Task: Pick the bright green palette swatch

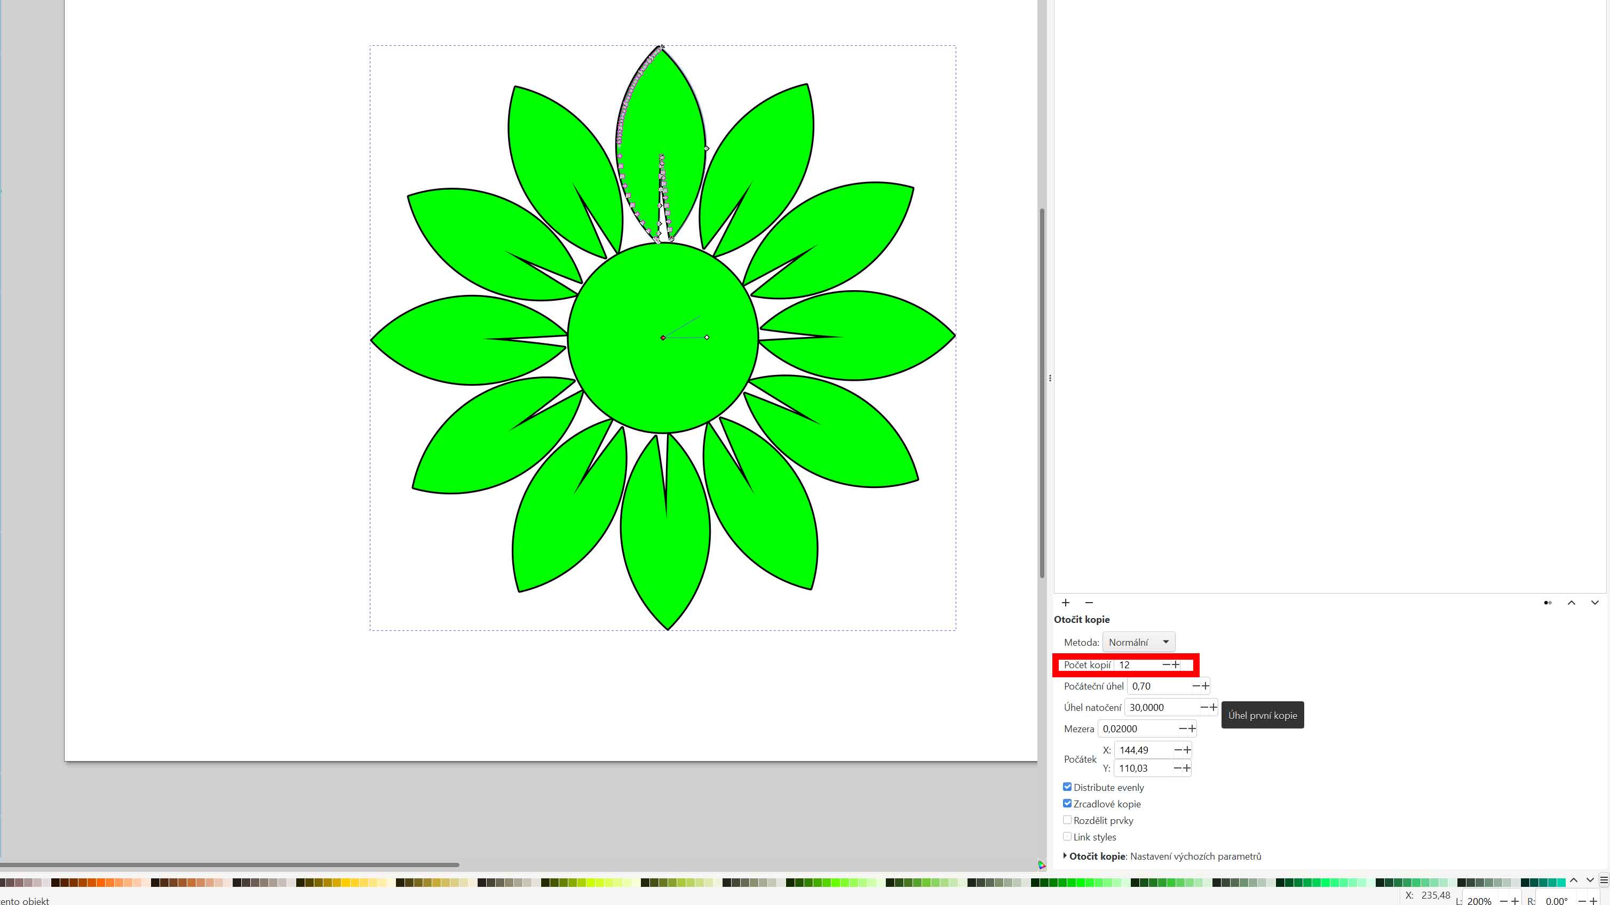Action: tap(1080, 883)
